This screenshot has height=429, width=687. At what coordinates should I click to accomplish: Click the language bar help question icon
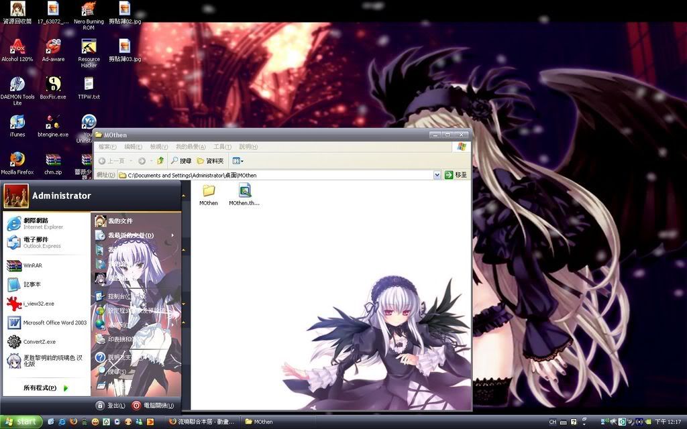(x=574, y=422)
